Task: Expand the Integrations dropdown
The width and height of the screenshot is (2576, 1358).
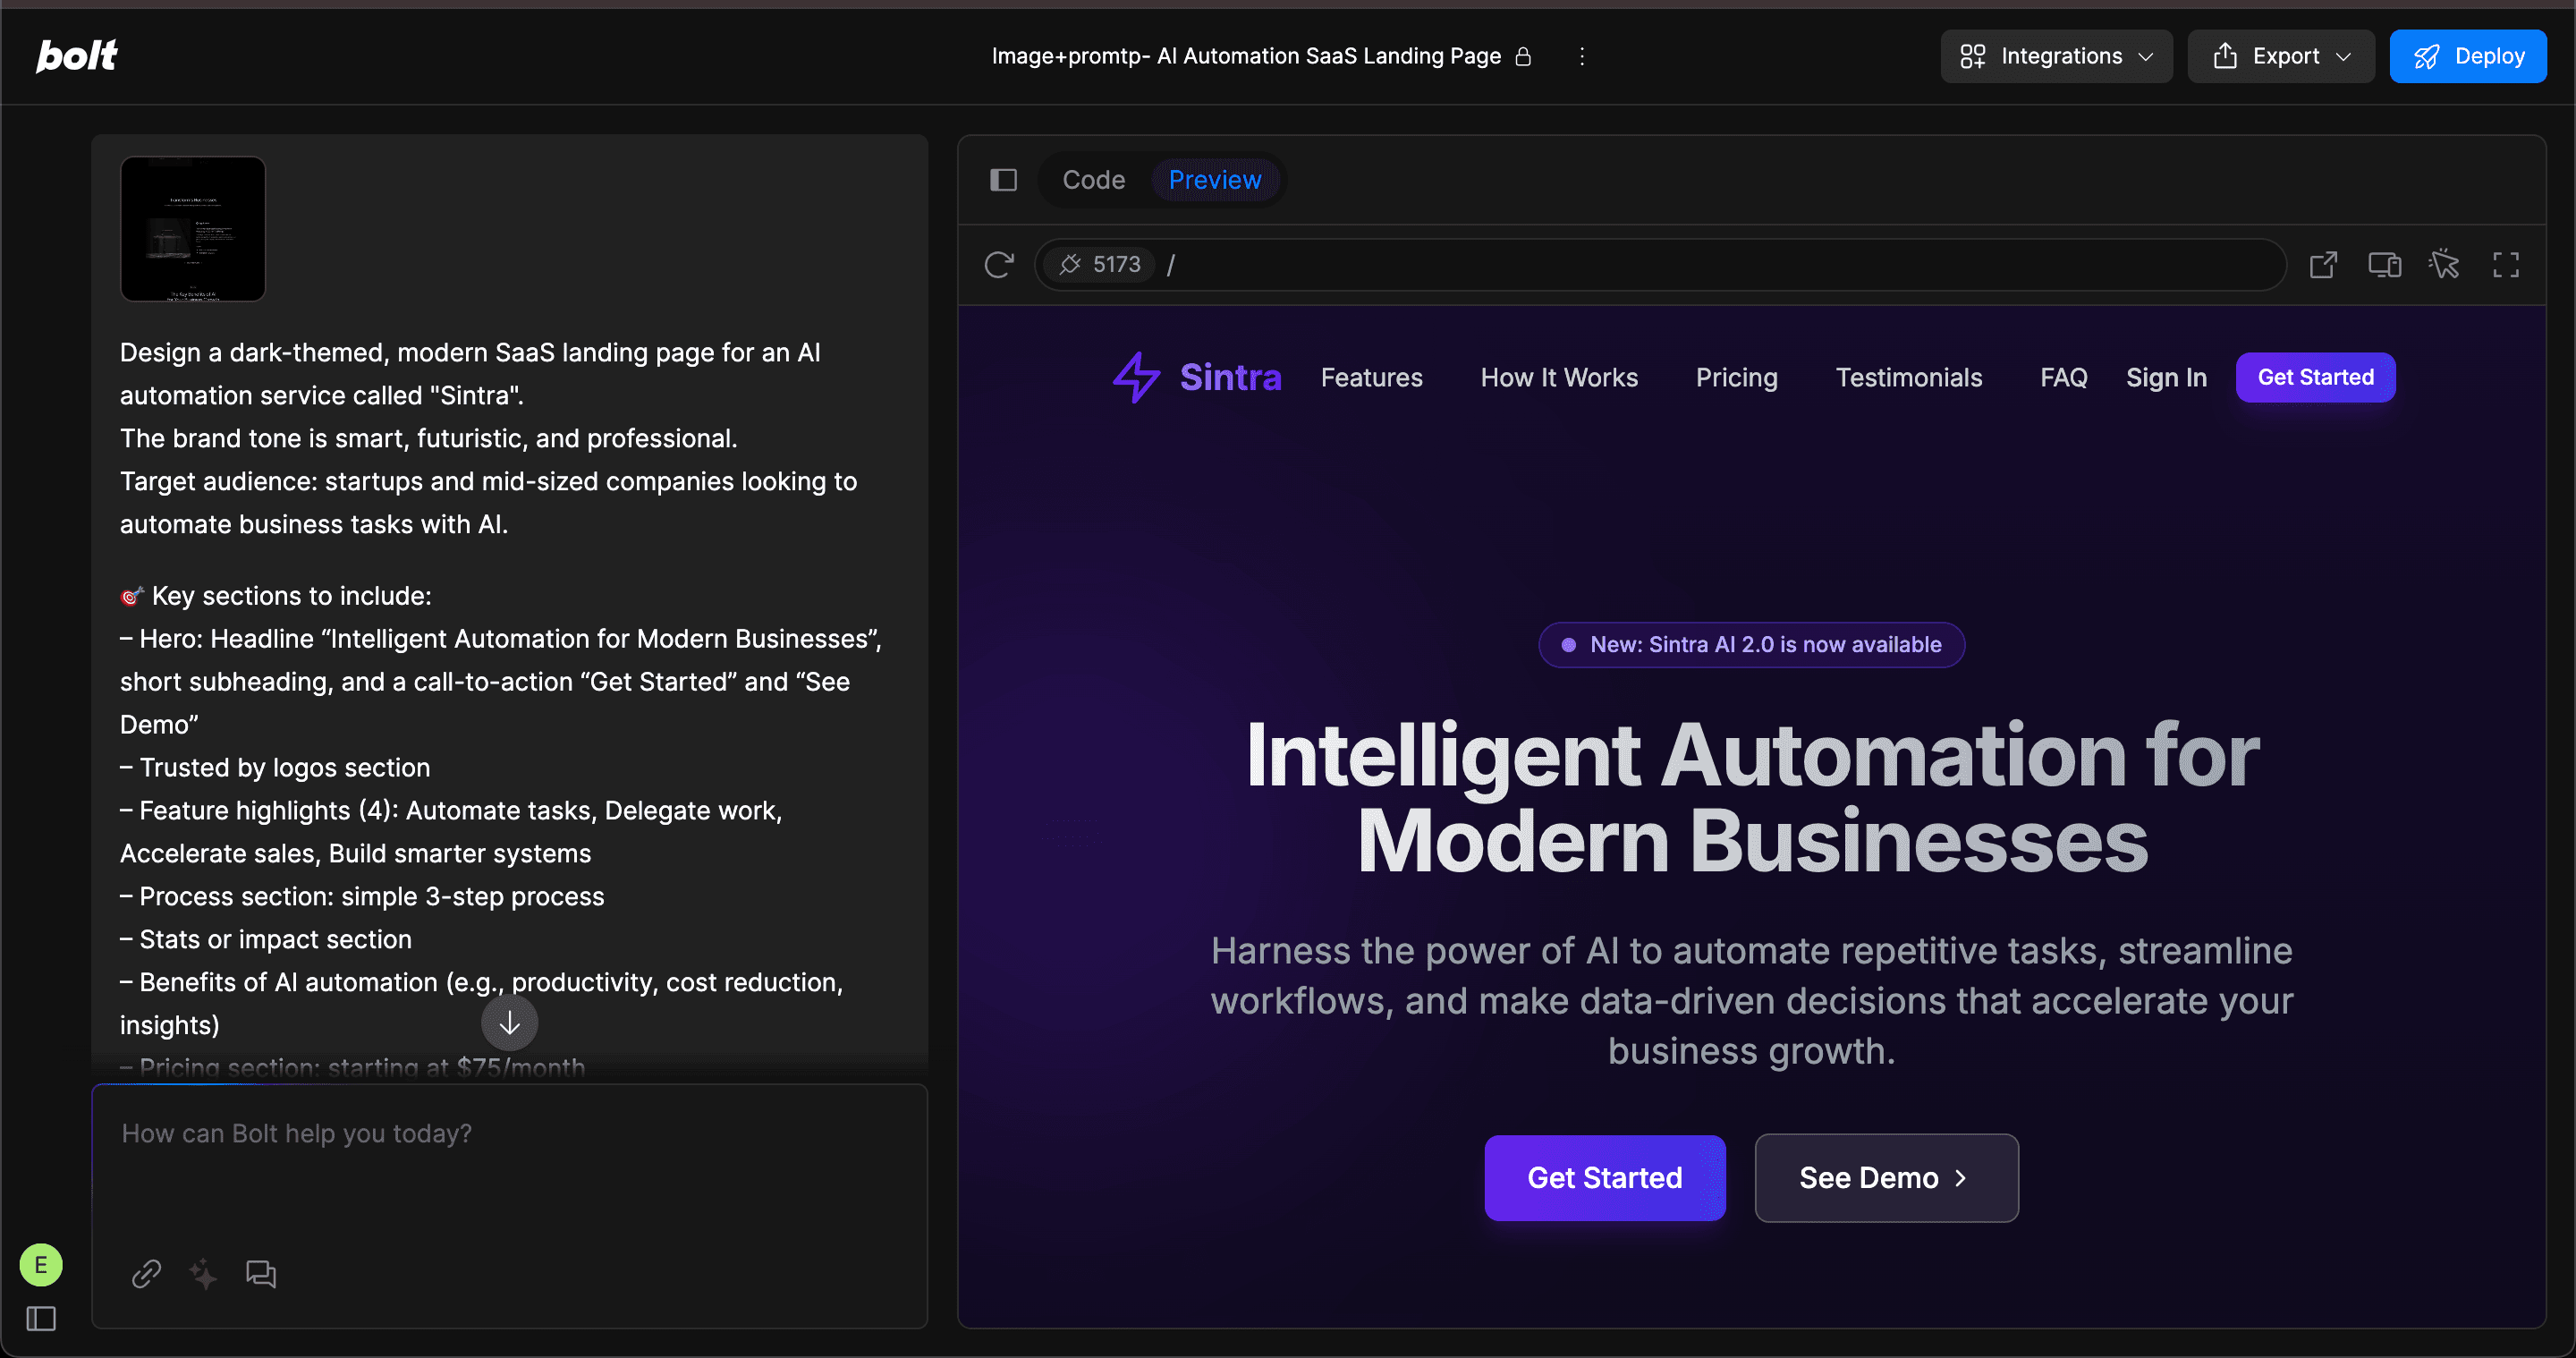Action: coord(2056,56)
